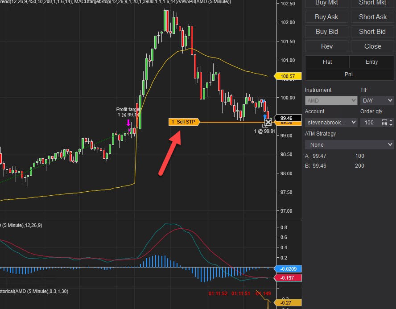Open the TIF dropdown set to DAY
The width and height of the screenshot is (396, 309).
pyautogui.click(x=377, y=100)
